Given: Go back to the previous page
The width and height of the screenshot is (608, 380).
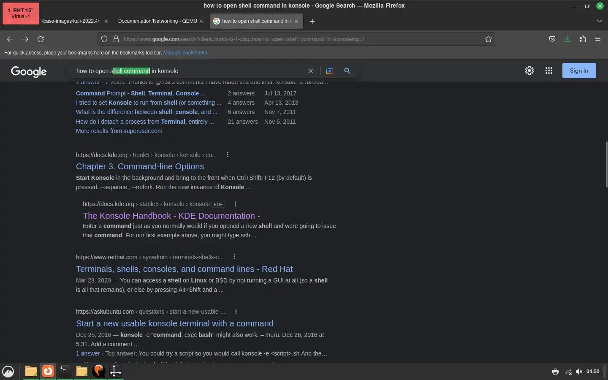Looking at the screenshot, I should tap(10, 39).
